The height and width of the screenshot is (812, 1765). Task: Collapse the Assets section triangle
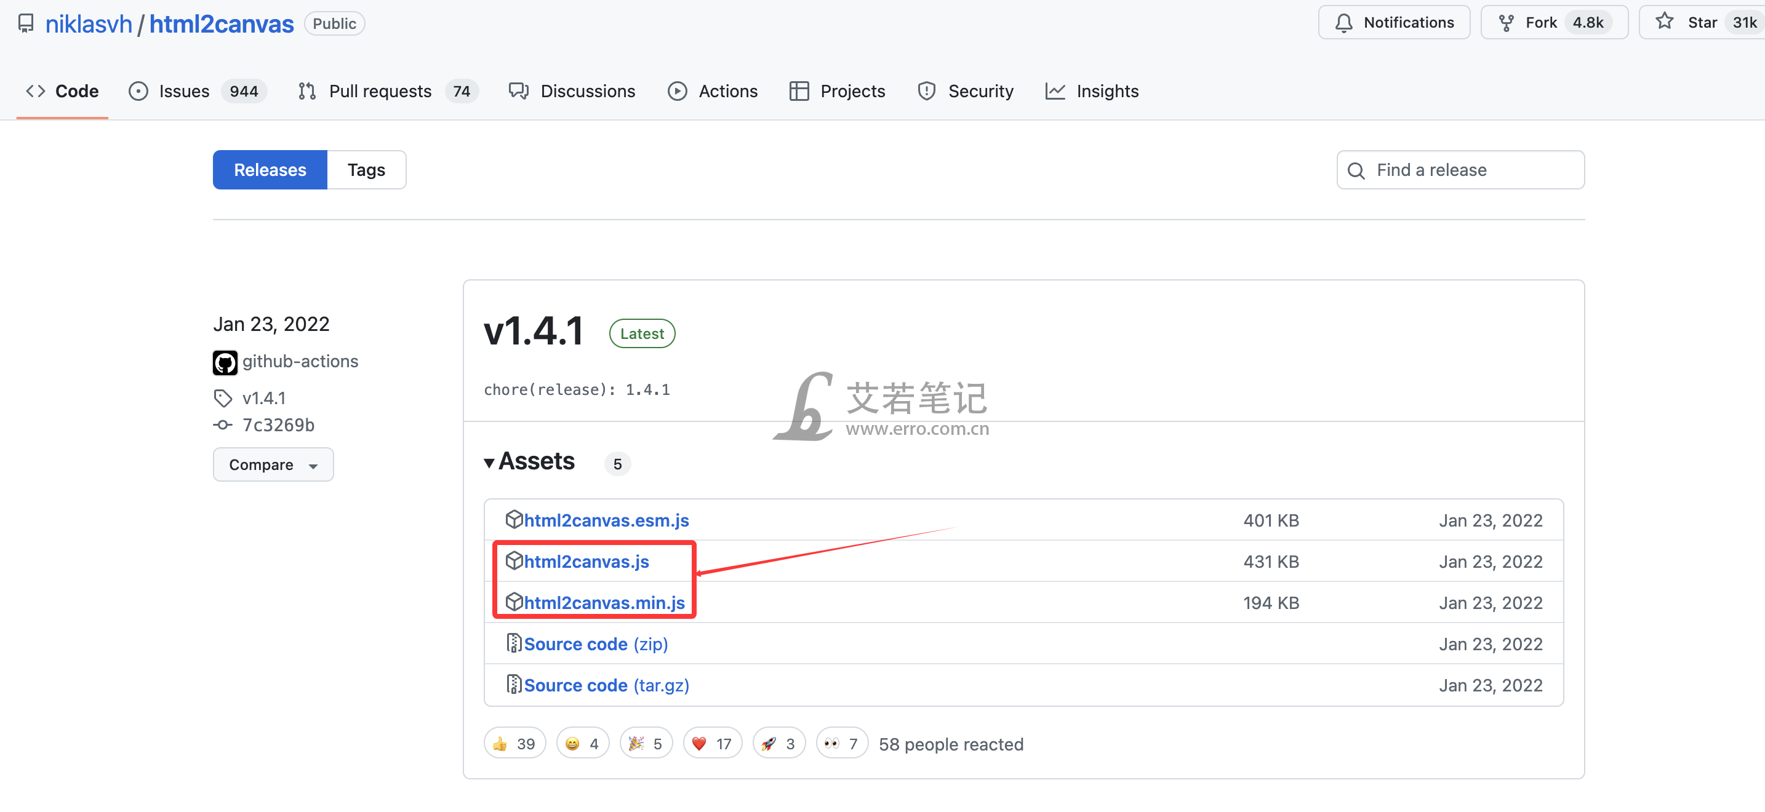pyautogui.click(x=489, y=463)
